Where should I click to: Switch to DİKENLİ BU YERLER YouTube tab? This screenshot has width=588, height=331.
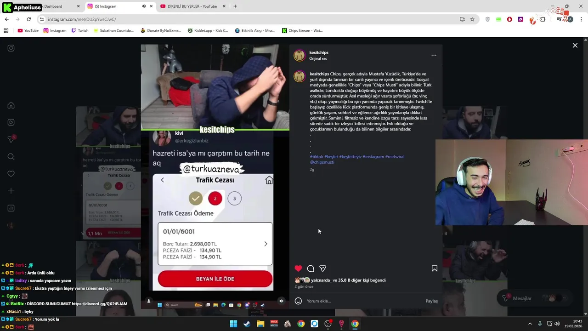[192, 6]
